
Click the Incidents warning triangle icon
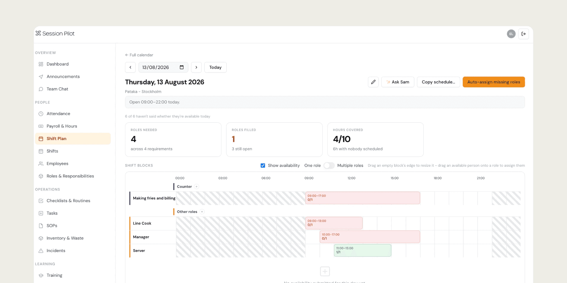pos(41,251)
